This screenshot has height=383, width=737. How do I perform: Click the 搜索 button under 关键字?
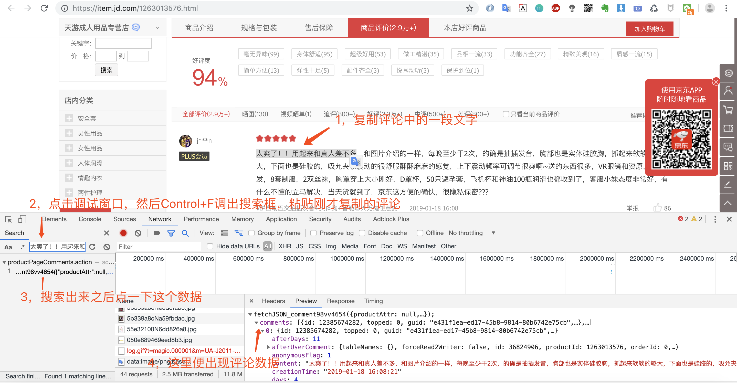click(106, 70)
